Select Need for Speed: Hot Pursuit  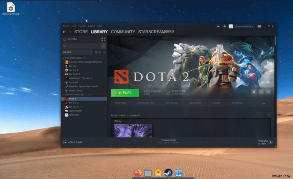[x=84, y=86]
